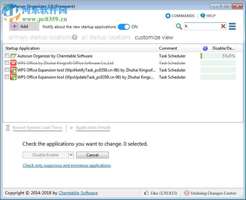The width and height of the screenshot is (246, 200).
Task: Click the plus icon in the Add button
Action: [x=15, y=27]
